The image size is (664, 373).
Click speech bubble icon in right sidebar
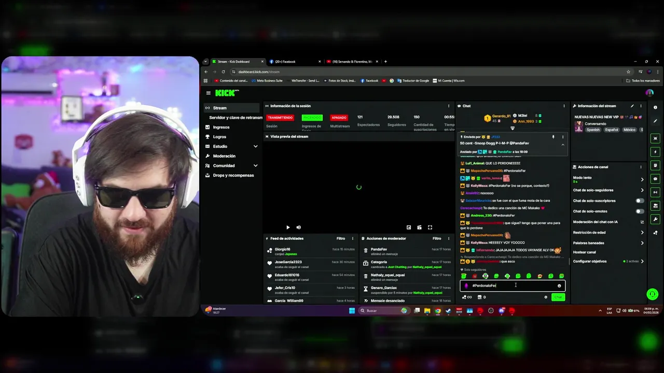(655, 179)
